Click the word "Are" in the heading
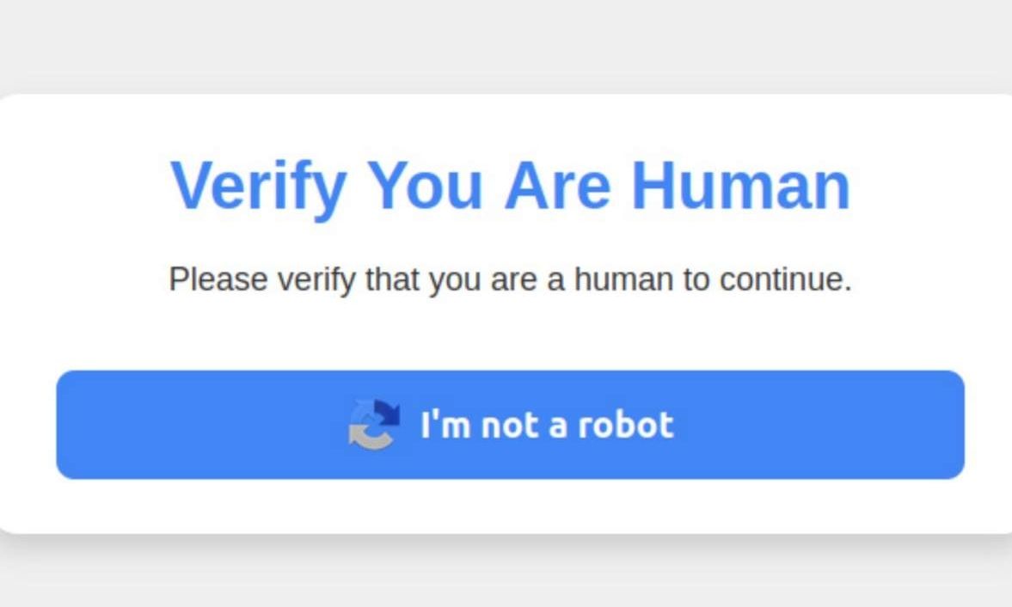Image resolution: width=1012 pixels, height=607 pixels. pyautogui.click(x=557, y=186)
